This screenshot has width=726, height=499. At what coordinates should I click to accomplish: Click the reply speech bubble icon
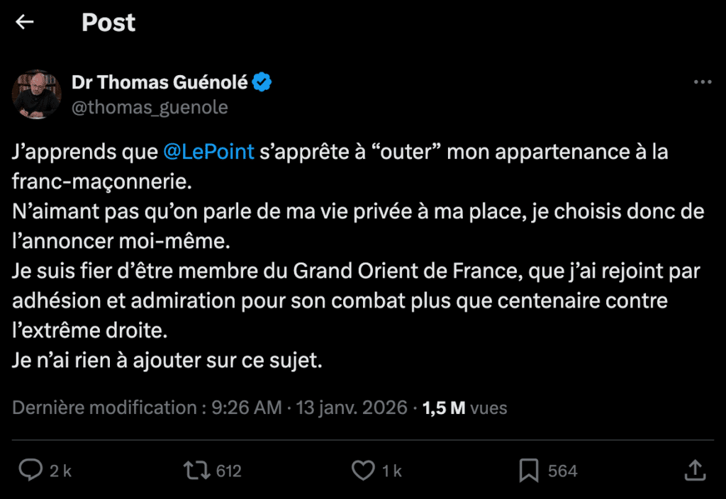pyautogui.click(x=30, y=470)
